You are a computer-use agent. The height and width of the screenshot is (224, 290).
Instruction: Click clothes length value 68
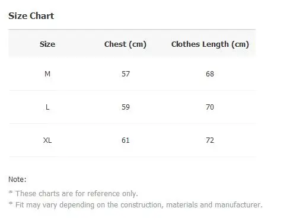click(x=210, y=74)
